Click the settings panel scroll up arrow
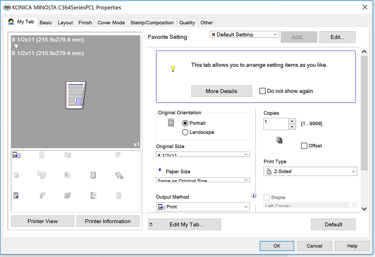This screenshot has height=257, width=375. coord(364,52)
